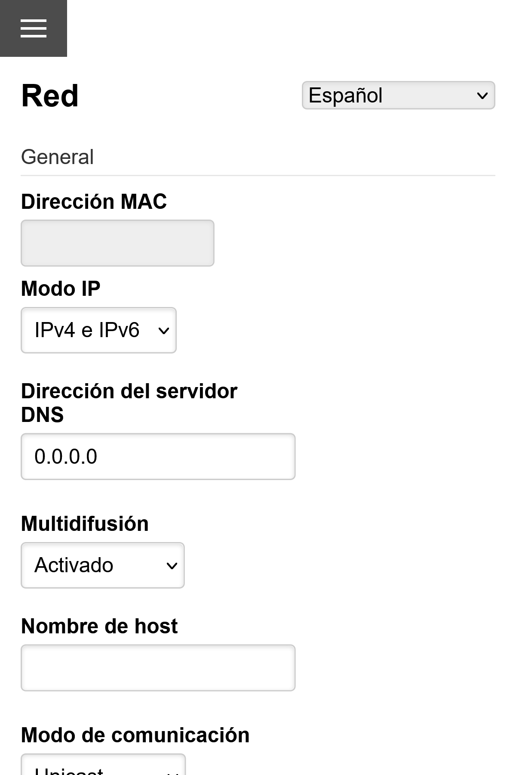Click the Multidifusión label
This screenshot has width=516, height=775.
click(x=84, y=524)
